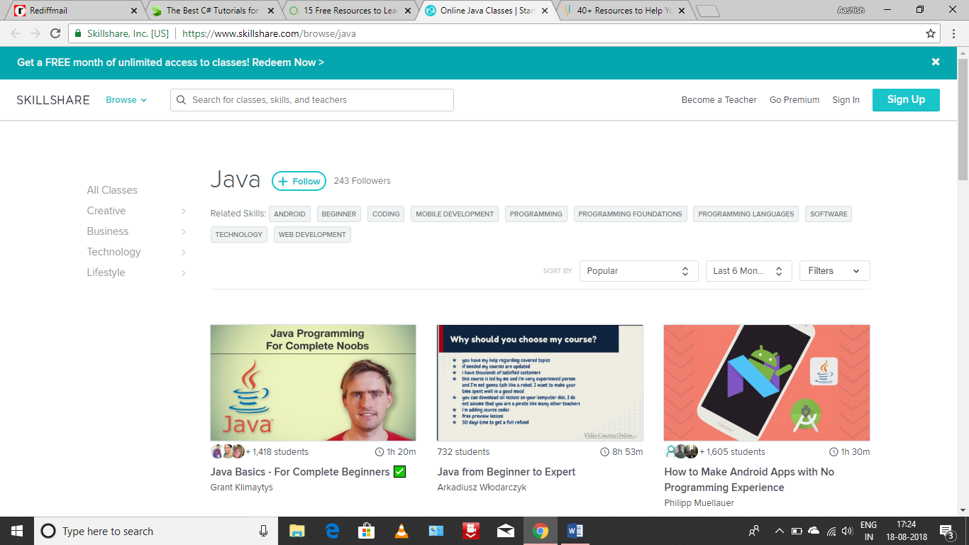
Task: Click green checkmark after Java Basics title
Action: point(399,471)
